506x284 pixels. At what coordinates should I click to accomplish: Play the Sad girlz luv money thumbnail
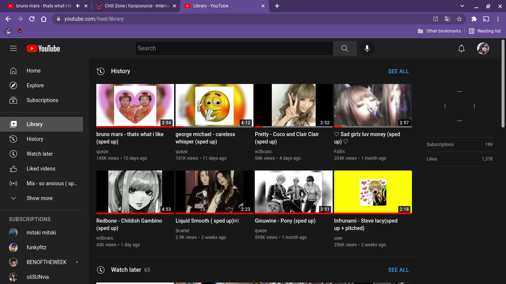(373, 105)
